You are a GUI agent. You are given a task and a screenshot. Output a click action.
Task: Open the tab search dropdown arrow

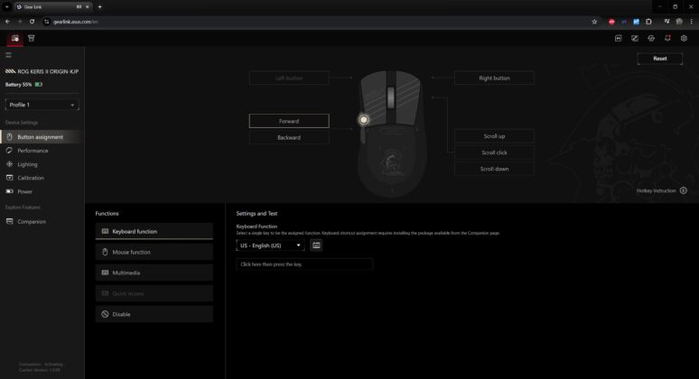pyautogui.click(x=7, y=7)
